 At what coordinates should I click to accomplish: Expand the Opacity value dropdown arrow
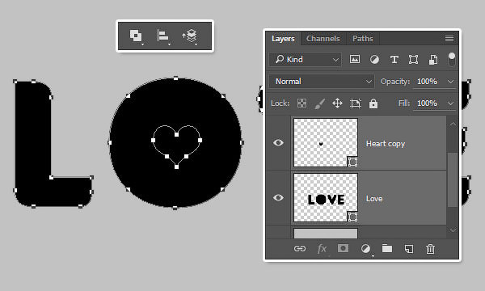pyautogui.click(x=450, y=82)
